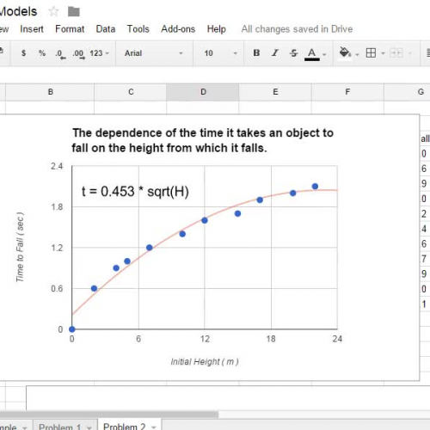Viewport: 430px width, 430px height.
Task: Open the Data menu
Action: click(x=106, y=29)
